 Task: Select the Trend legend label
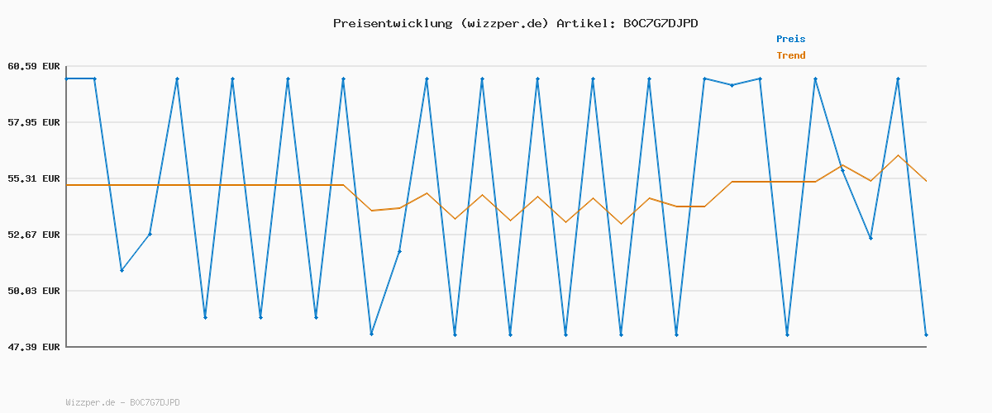click(x=790, y=55)
